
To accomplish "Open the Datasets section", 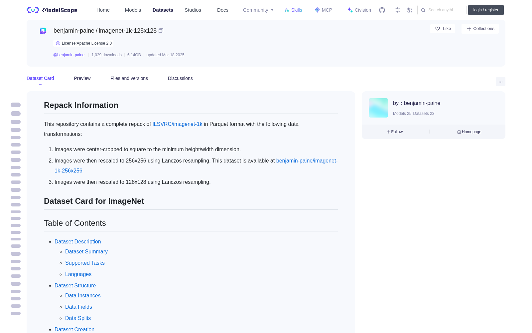I will click(x=163, y=10).
